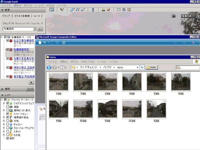Viewport: 200px width, 150px height.
Task: Open the Explorer address bar dropdown arrow
Action: click(x=137, y=68)
